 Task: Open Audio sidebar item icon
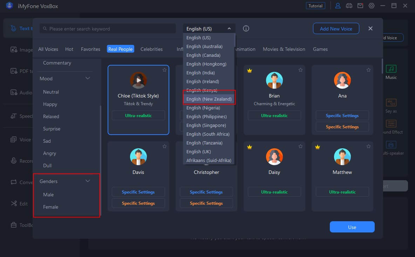[x=14, y=92]
